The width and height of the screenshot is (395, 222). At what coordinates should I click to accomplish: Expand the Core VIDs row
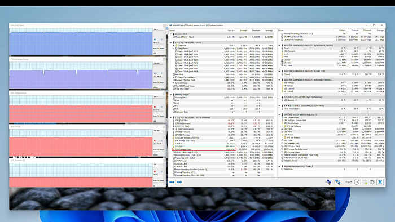tap(174, 46)
